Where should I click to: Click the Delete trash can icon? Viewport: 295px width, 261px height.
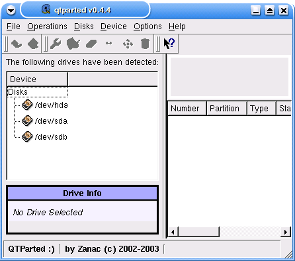click(x=145, y=44)
